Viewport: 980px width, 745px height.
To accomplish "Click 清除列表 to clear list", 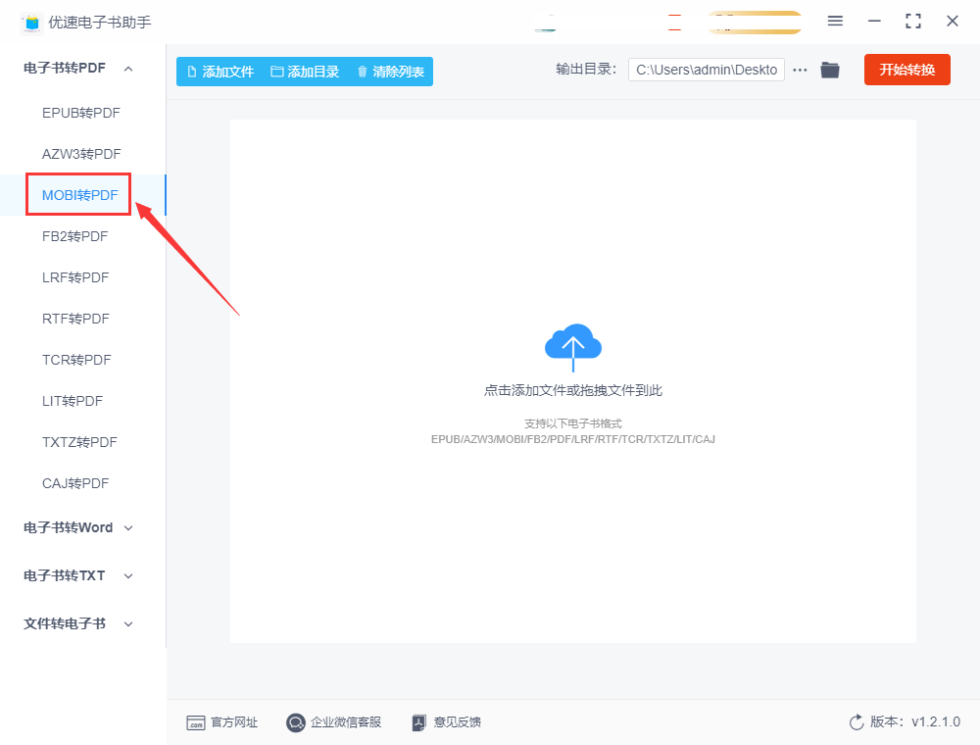I will 390,72.
